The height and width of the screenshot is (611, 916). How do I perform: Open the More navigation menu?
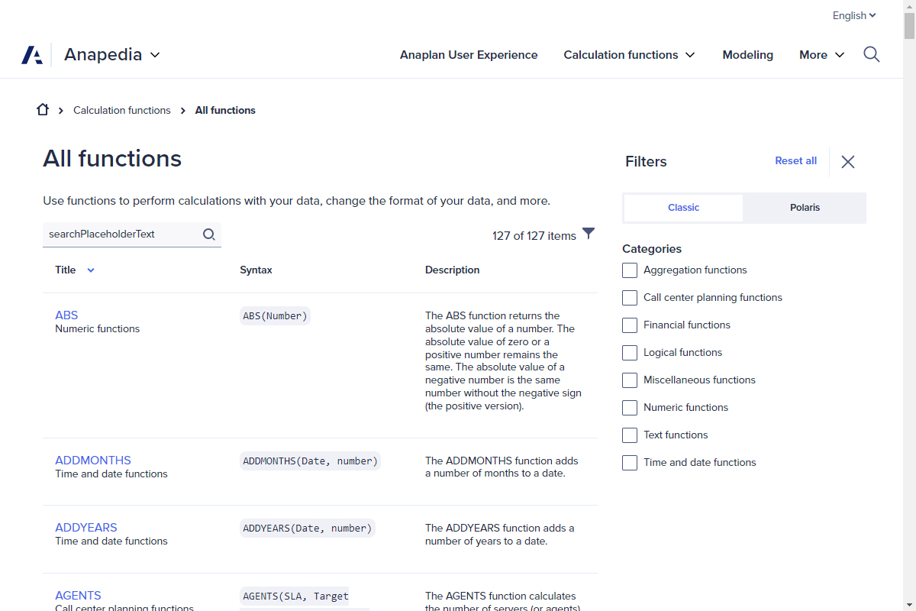[821, 55]
